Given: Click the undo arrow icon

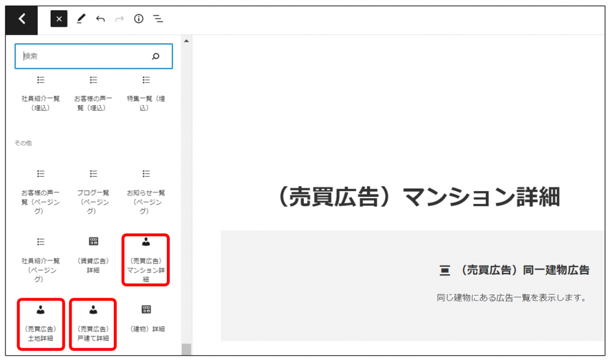Looking at the screenshot, I should pyautogui.click(x=100, y=19).
